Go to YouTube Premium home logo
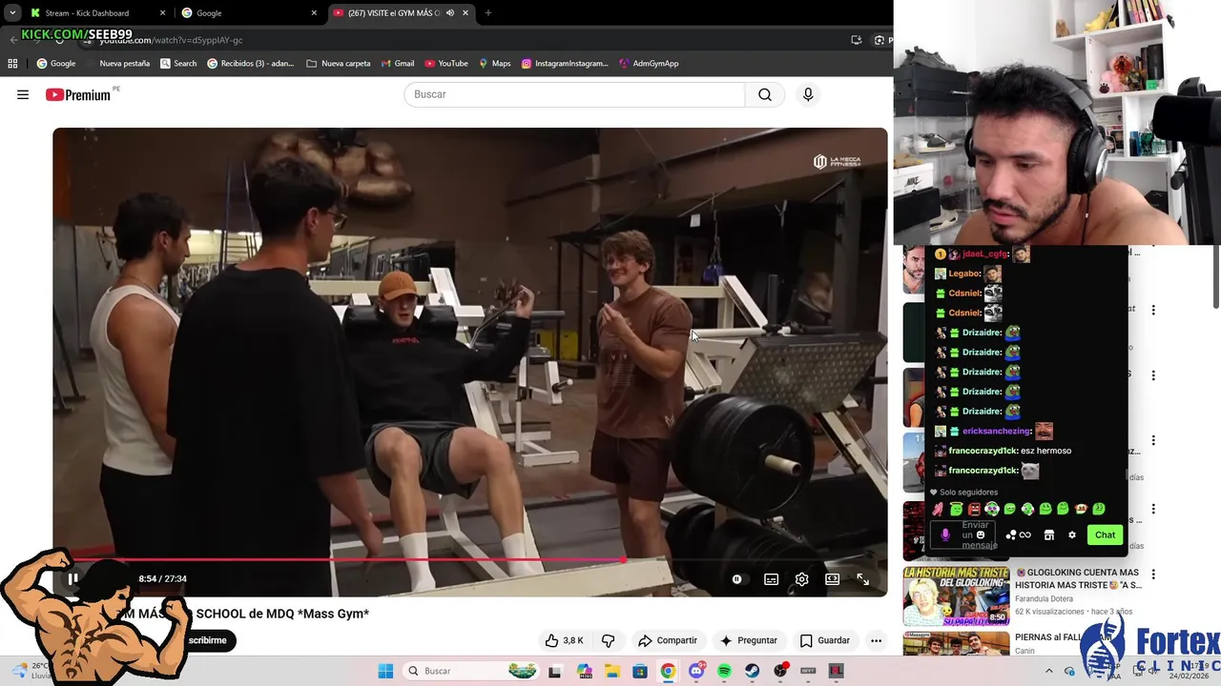Screen dimensions: 1221x686 78,94
